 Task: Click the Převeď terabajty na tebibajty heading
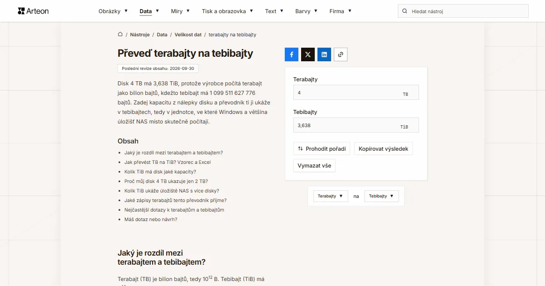[x=185, y=53]
